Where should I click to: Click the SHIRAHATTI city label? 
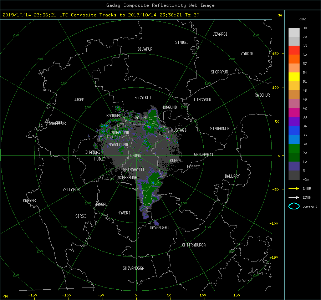134,170
